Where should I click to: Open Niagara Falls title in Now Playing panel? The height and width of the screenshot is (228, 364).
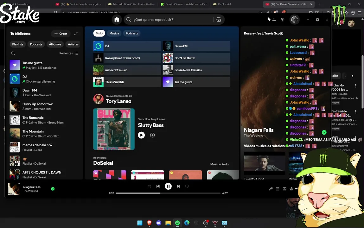(259, 130)
